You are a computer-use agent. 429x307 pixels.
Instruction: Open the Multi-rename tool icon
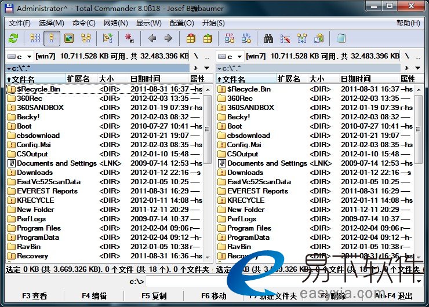click(285, 38)
